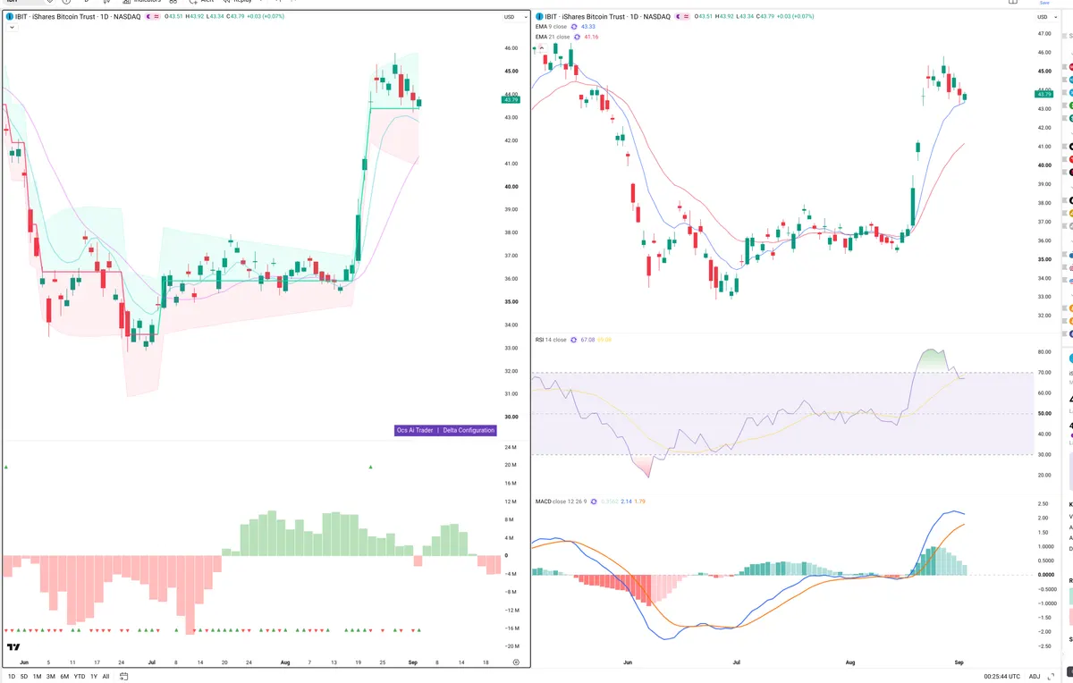Click the icon beside RSI 14 close
The width and height of the screenshot is (1073, 683).
575,340
